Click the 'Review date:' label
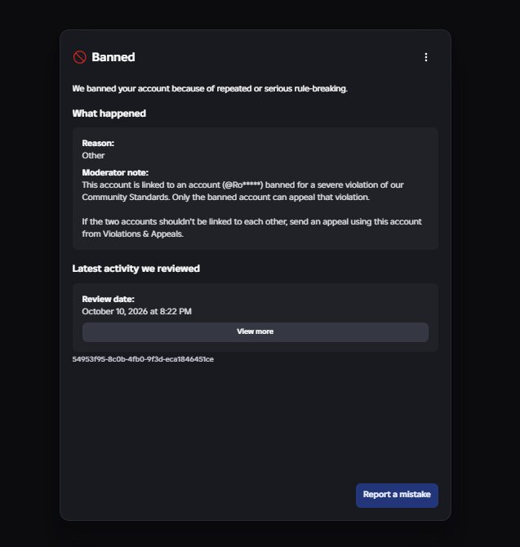Image resolution: width=520 pixels, height=547 pixels. tap(108, 299)
